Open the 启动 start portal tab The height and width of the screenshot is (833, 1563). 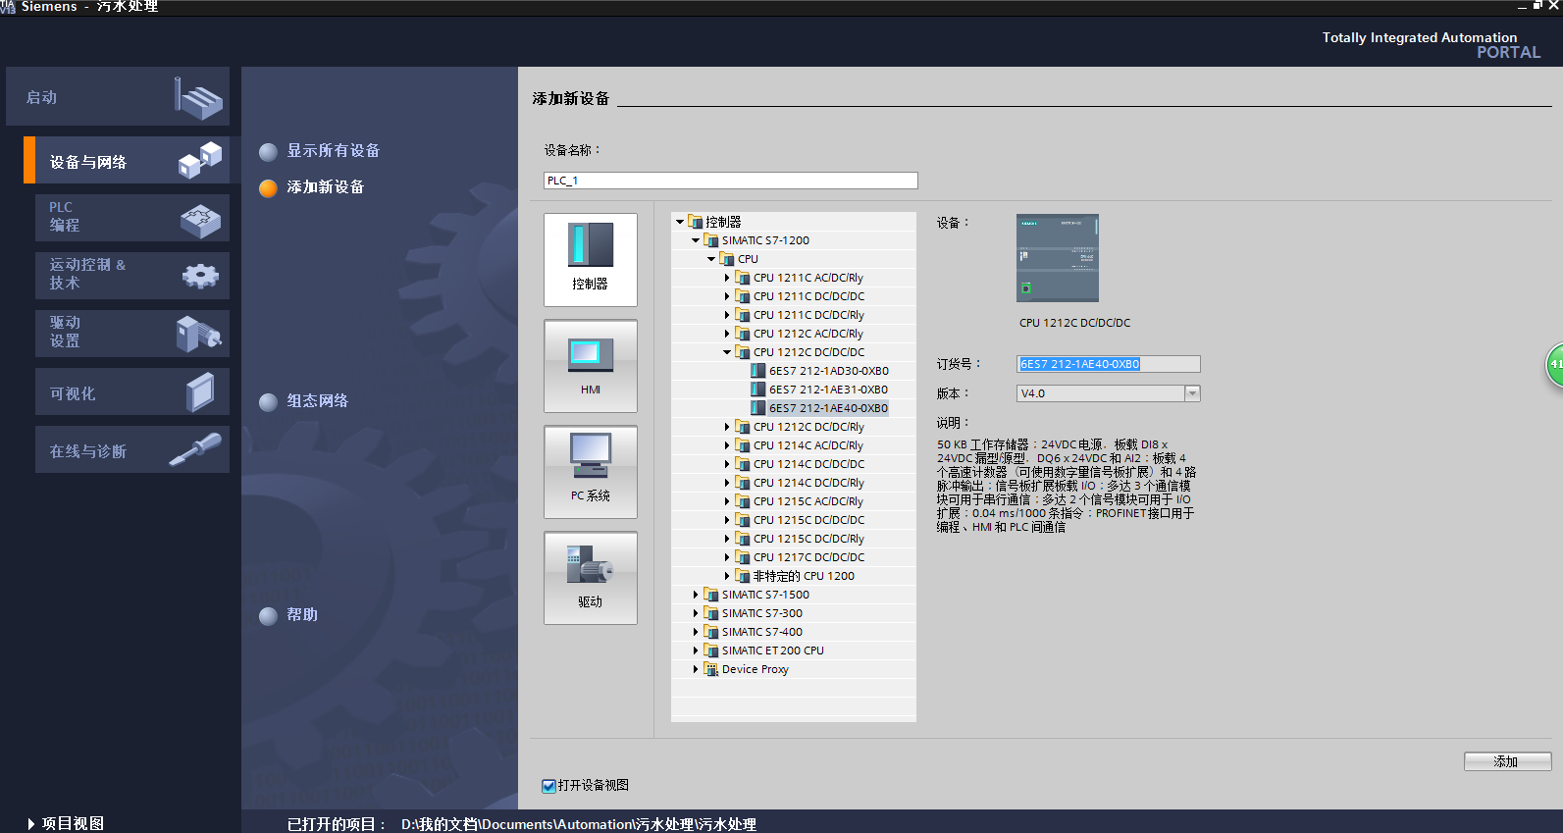tap(118, 96)
